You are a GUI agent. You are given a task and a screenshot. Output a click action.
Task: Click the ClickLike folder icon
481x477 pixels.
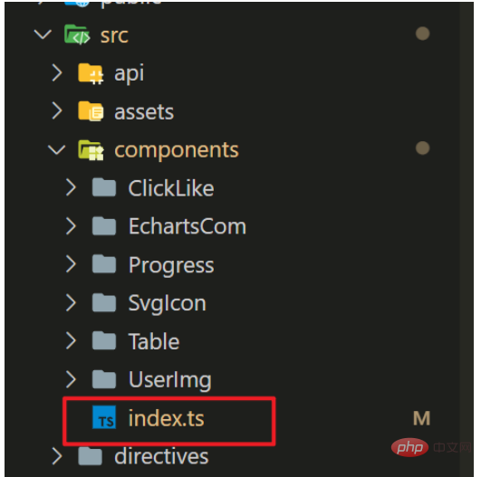(104, 187)
